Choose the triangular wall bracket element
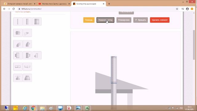This screenshot has height=111, width=197. click(27, 33)
